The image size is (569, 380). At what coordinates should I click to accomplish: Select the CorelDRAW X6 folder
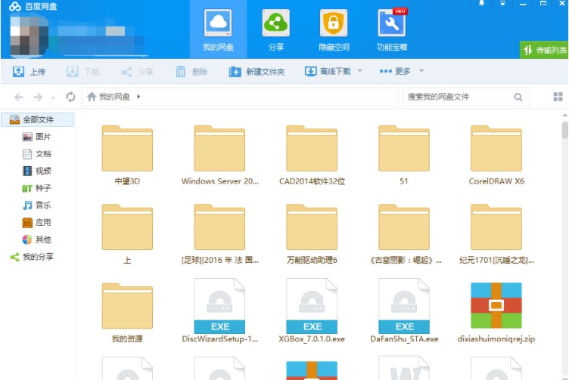pyautogui.click(x=496, y=156)
